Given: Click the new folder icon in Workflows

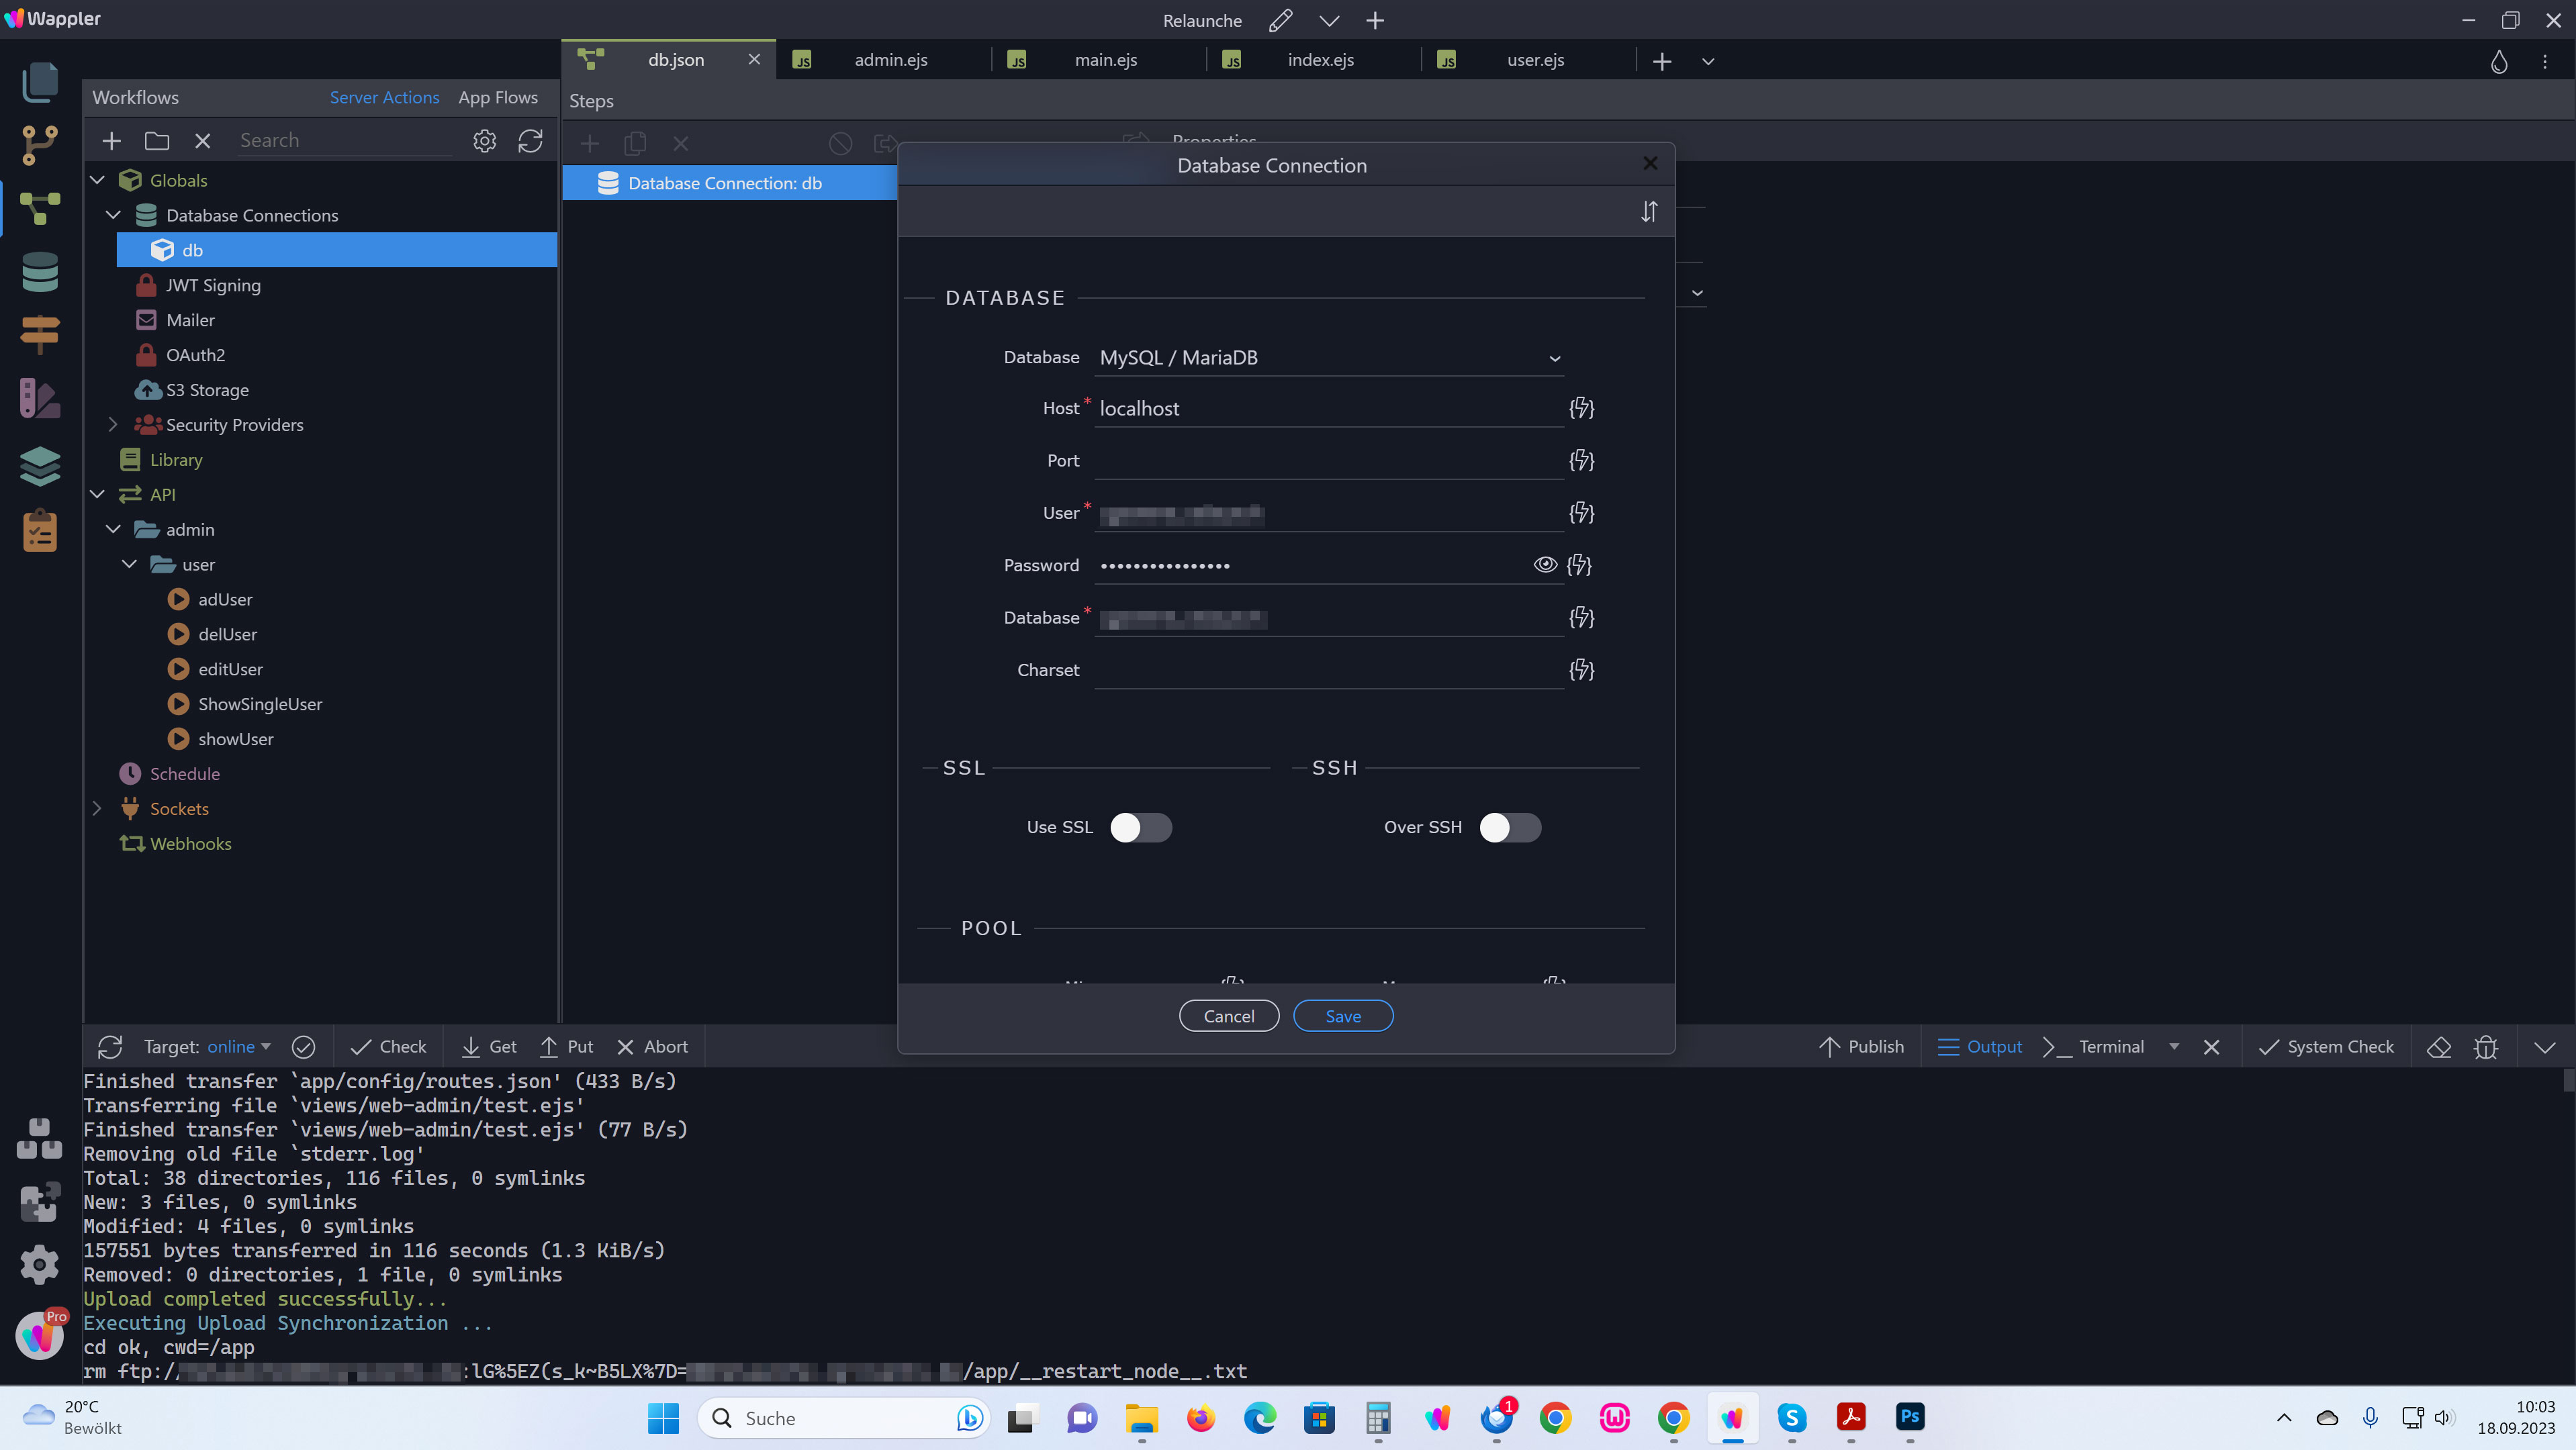Looking at the screenshot, I should coord(157,141).
